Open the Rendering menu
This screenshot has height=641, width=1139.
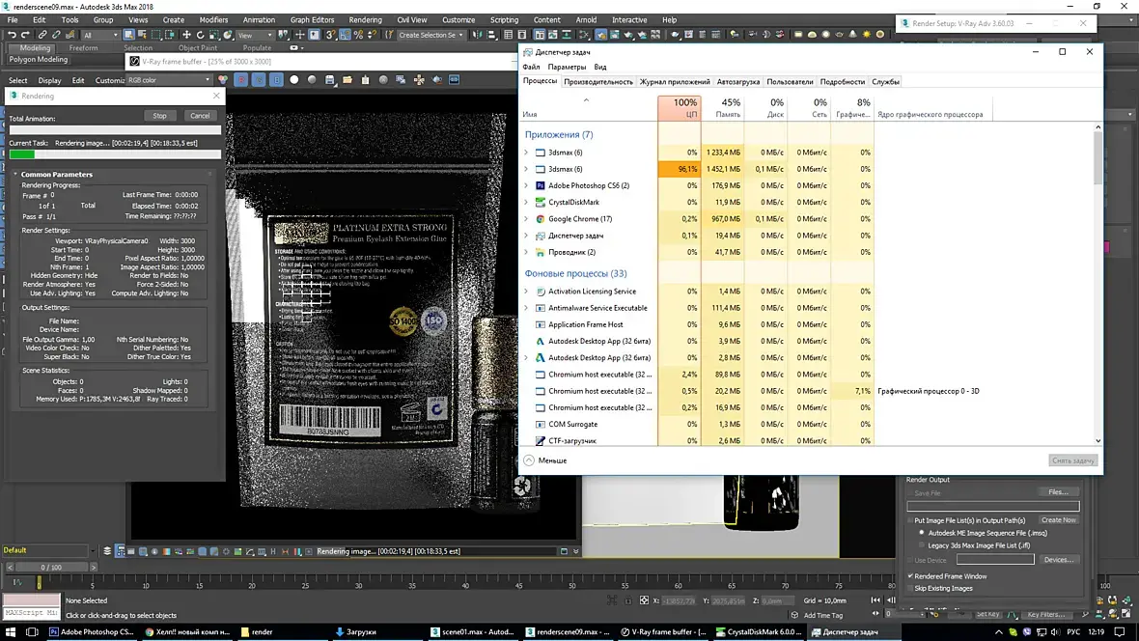(x=365, y=19)
